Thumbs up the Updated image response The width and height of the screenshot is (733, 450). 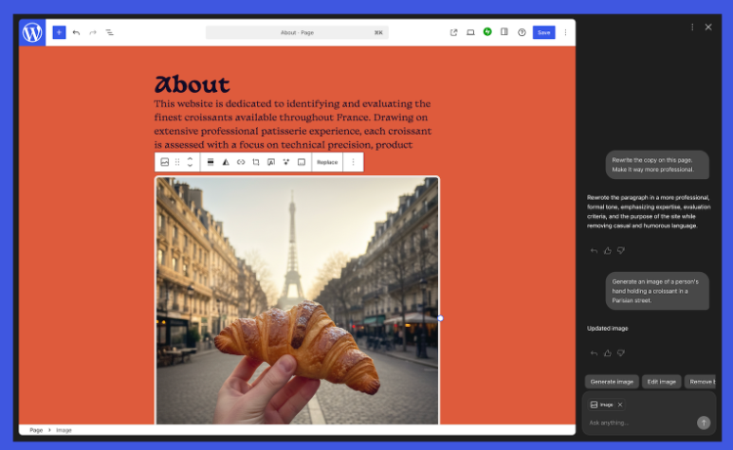tap(607, 352)
